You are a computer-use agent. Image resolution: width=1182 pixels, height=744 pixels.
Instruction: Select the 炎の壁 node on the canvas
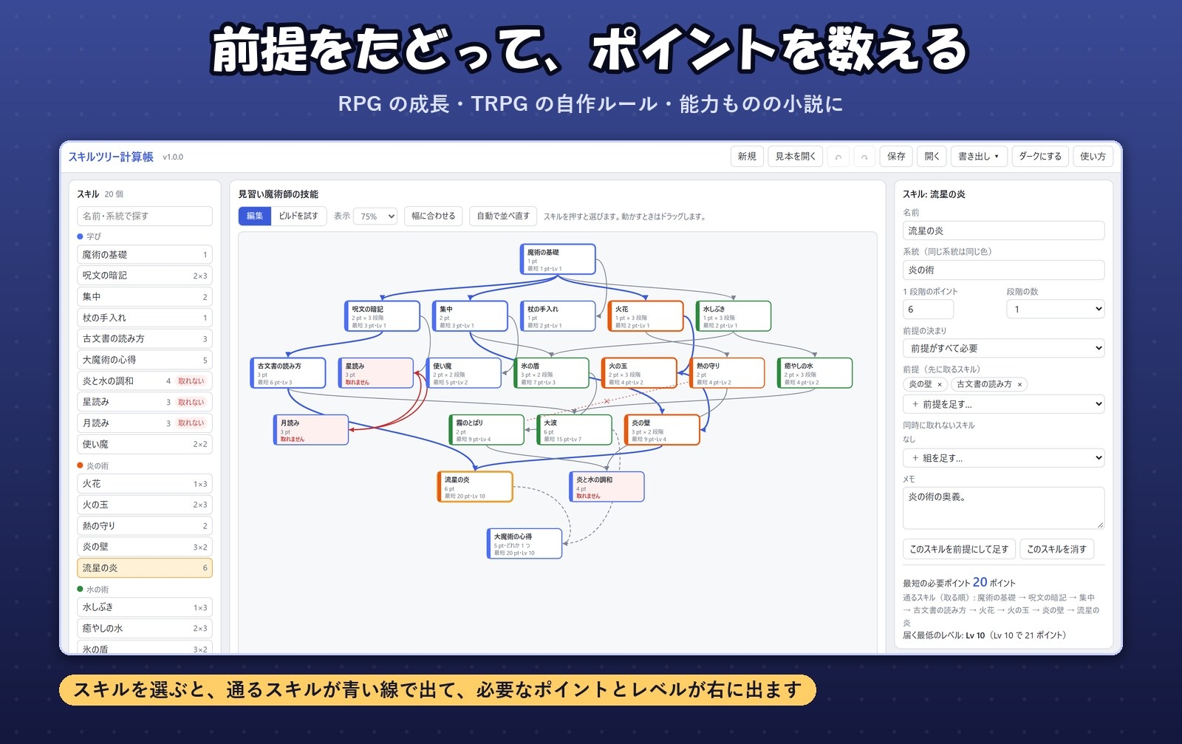pyautogui.click(x=662, y=430)
